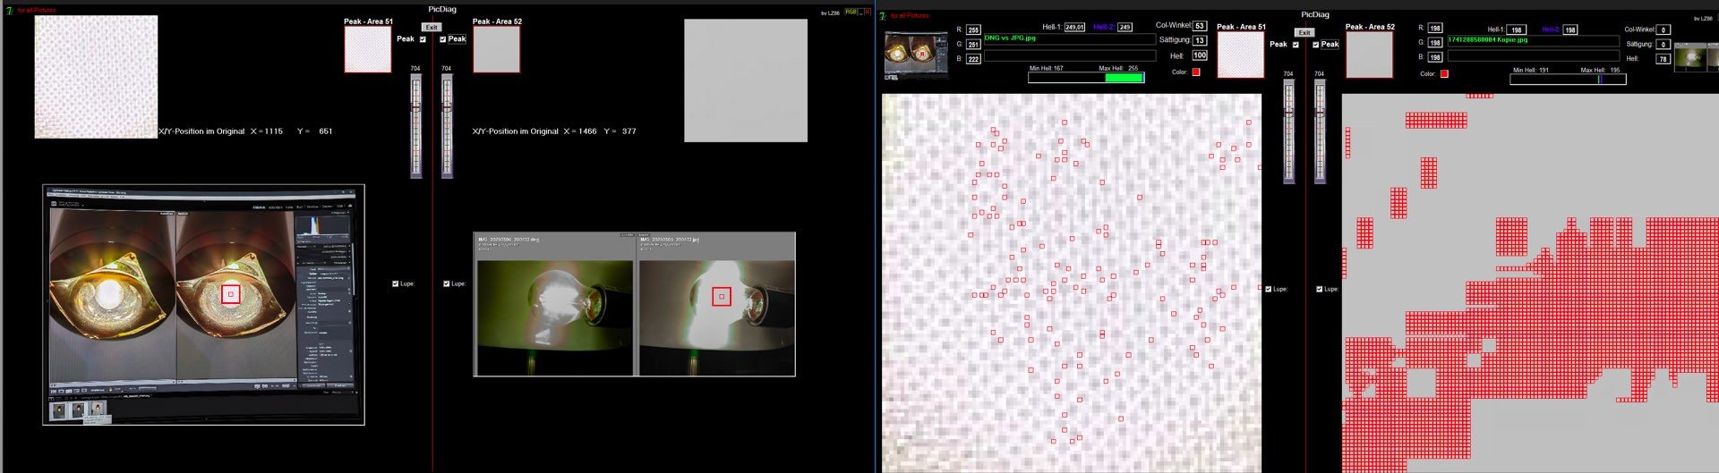
Task: Click the Sättigung field showing 13
Action: point(1200,40)
